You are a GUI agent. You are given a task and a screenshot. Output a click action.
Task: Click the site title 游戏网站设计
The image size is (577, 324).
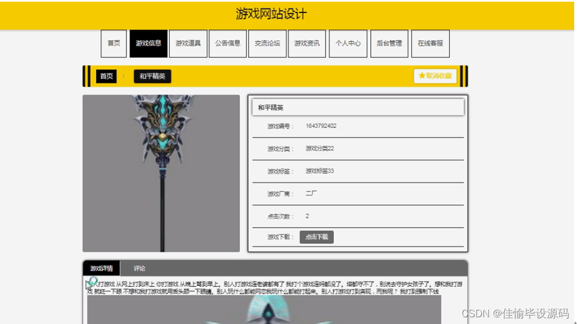[271, 14]
